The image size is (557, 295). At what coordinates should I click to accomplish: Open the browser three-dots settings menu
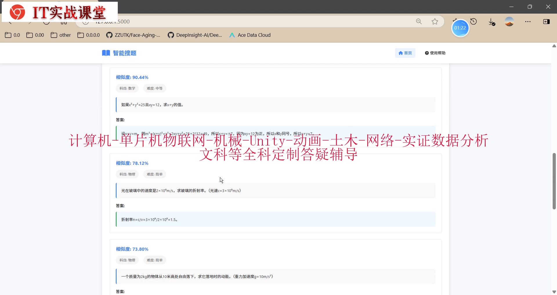point(528,22)
